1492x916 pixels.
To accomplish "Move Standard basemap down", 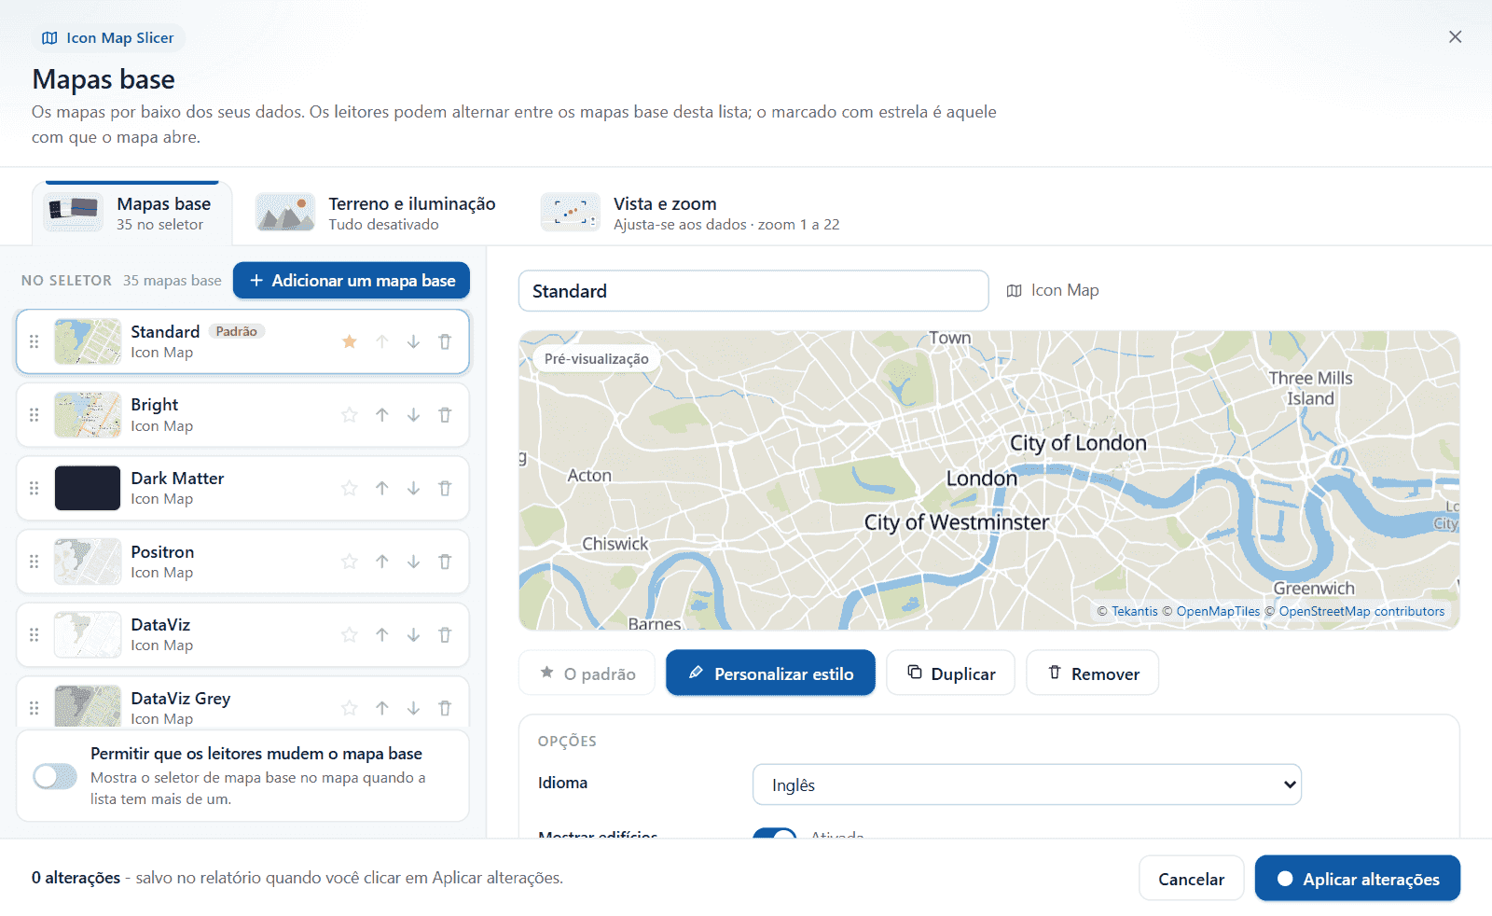I will (413, 341).
